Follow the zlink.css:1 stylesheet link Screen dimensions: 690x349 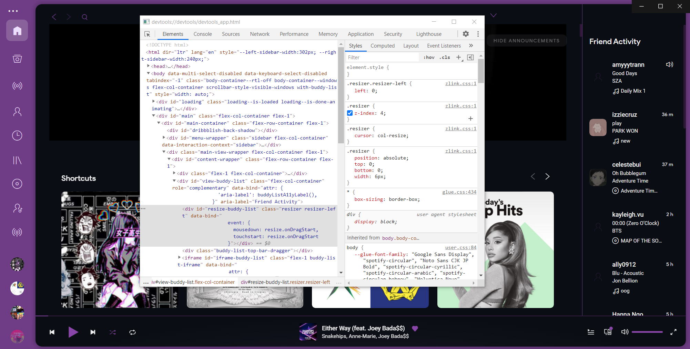pyautogui.click(x=460, y=83)
